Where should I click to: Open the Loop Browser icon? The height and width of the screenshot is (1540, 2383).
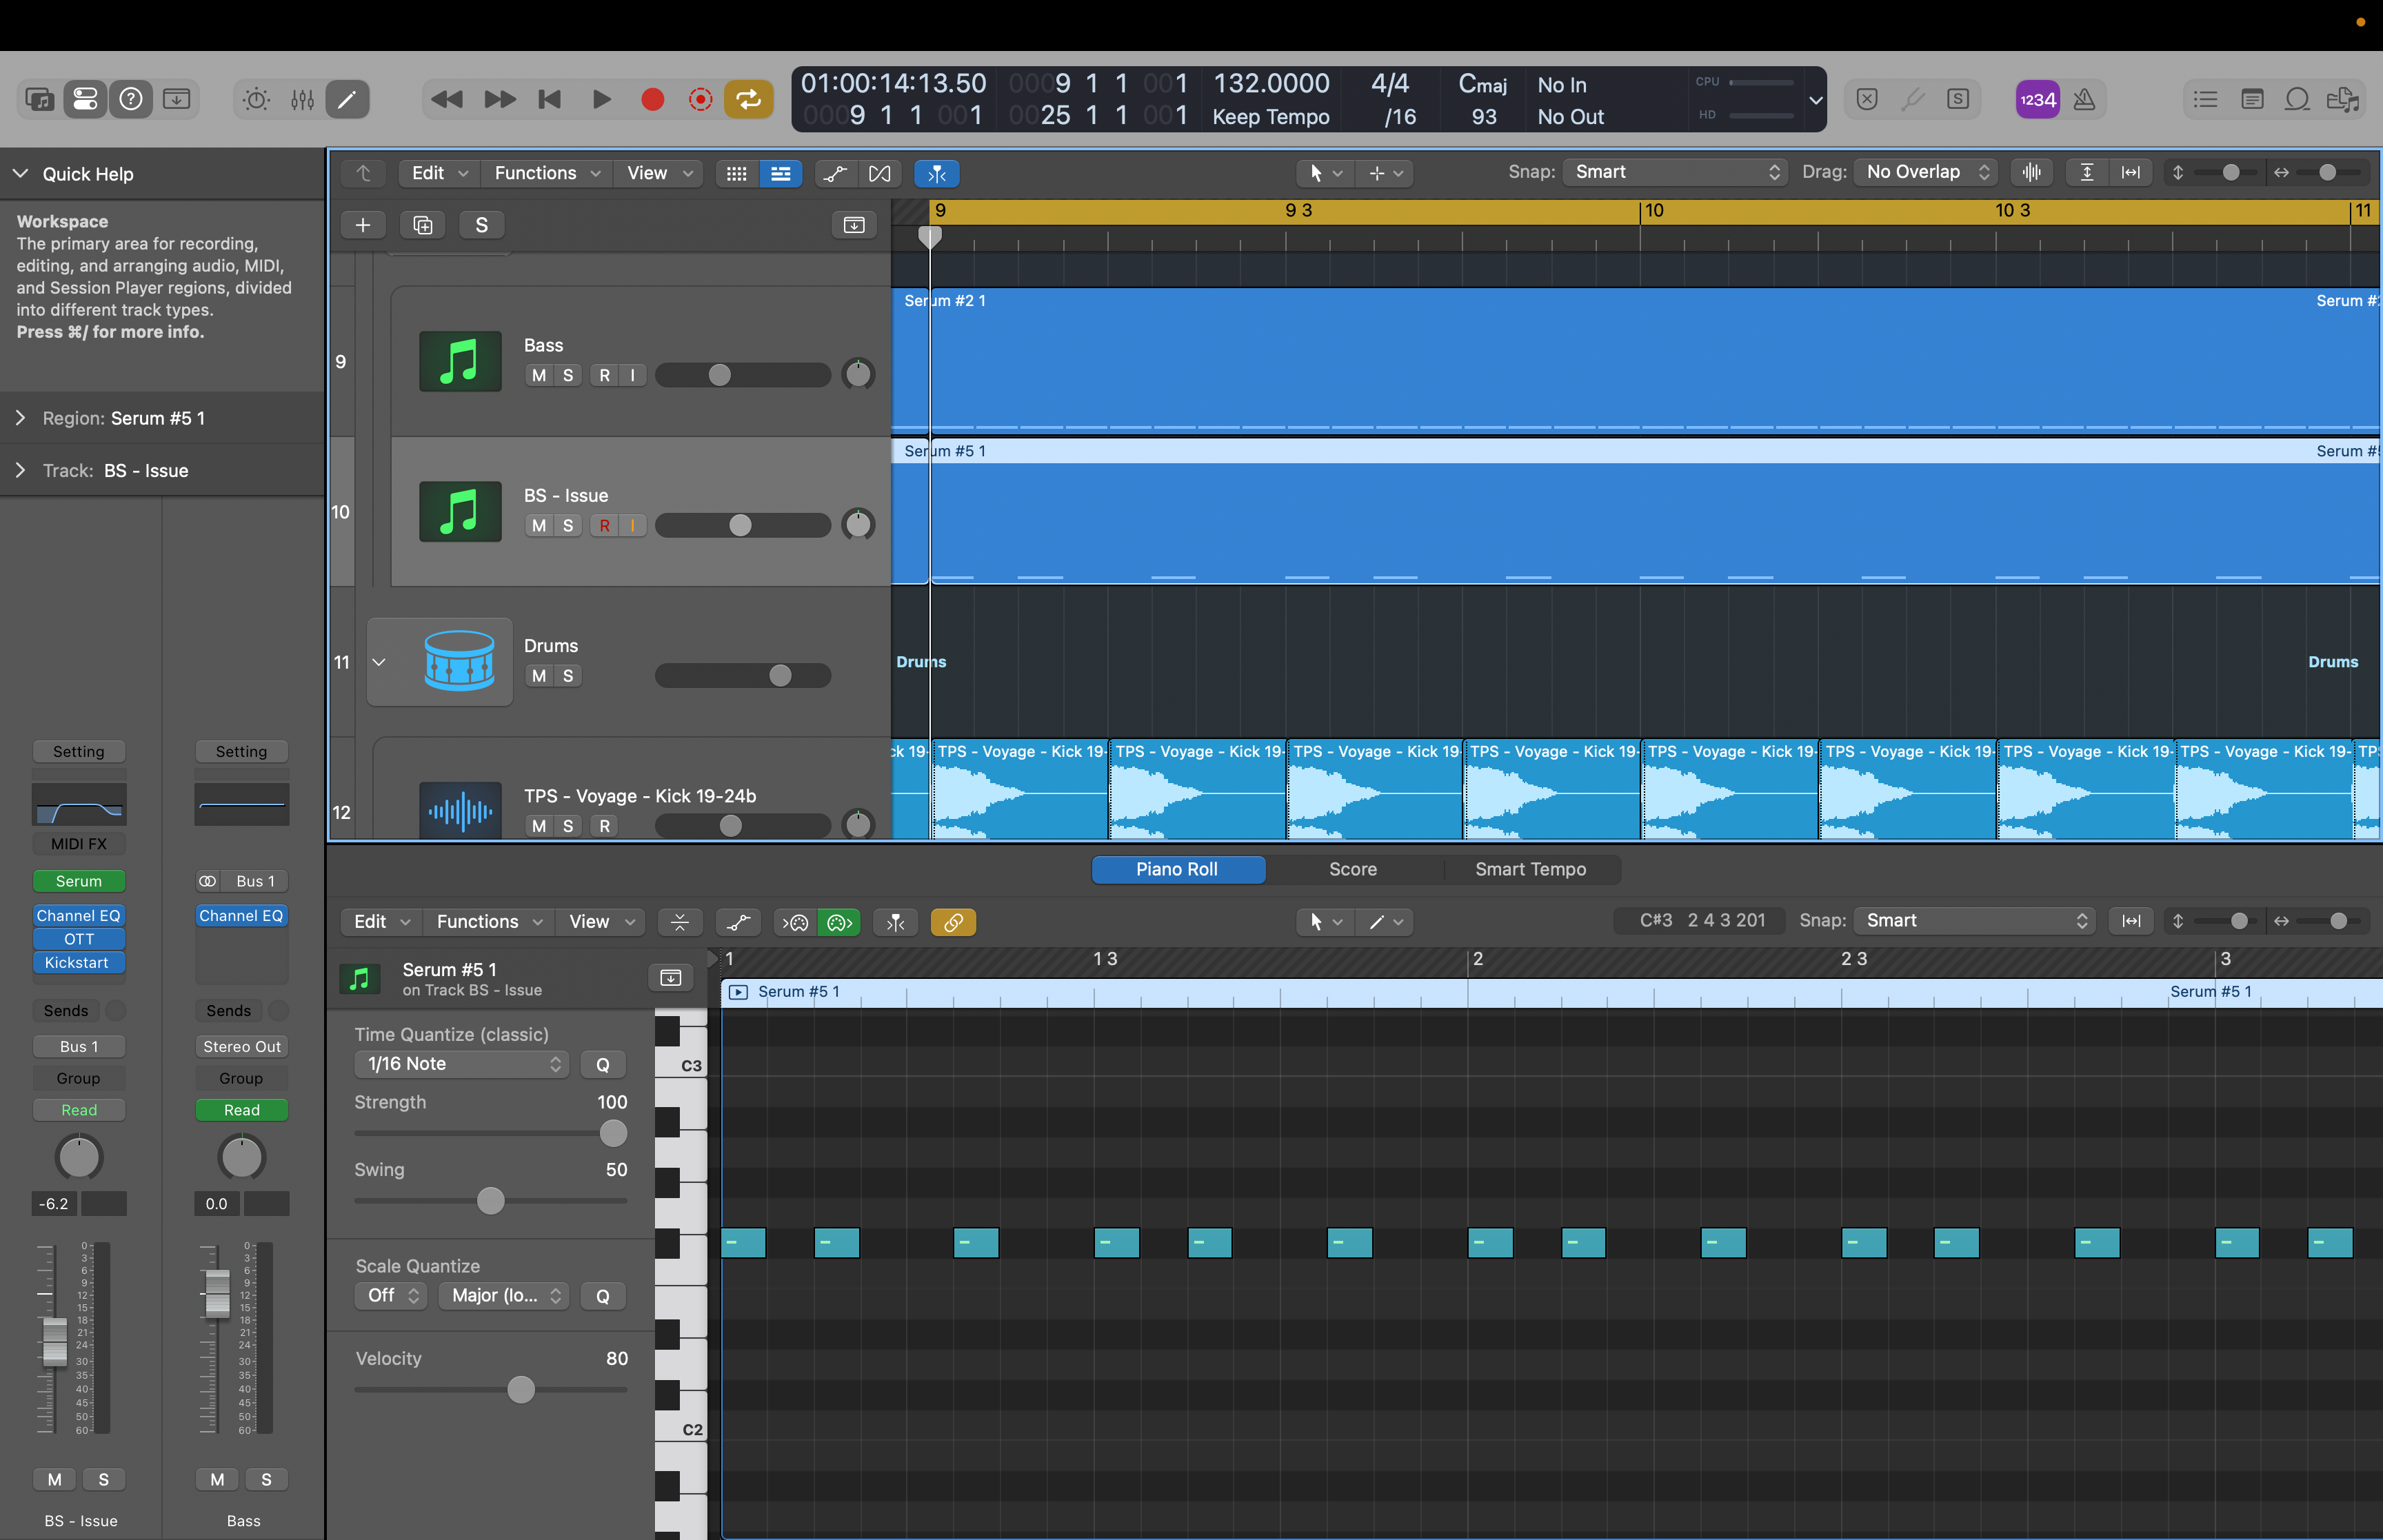point(2297,99)
